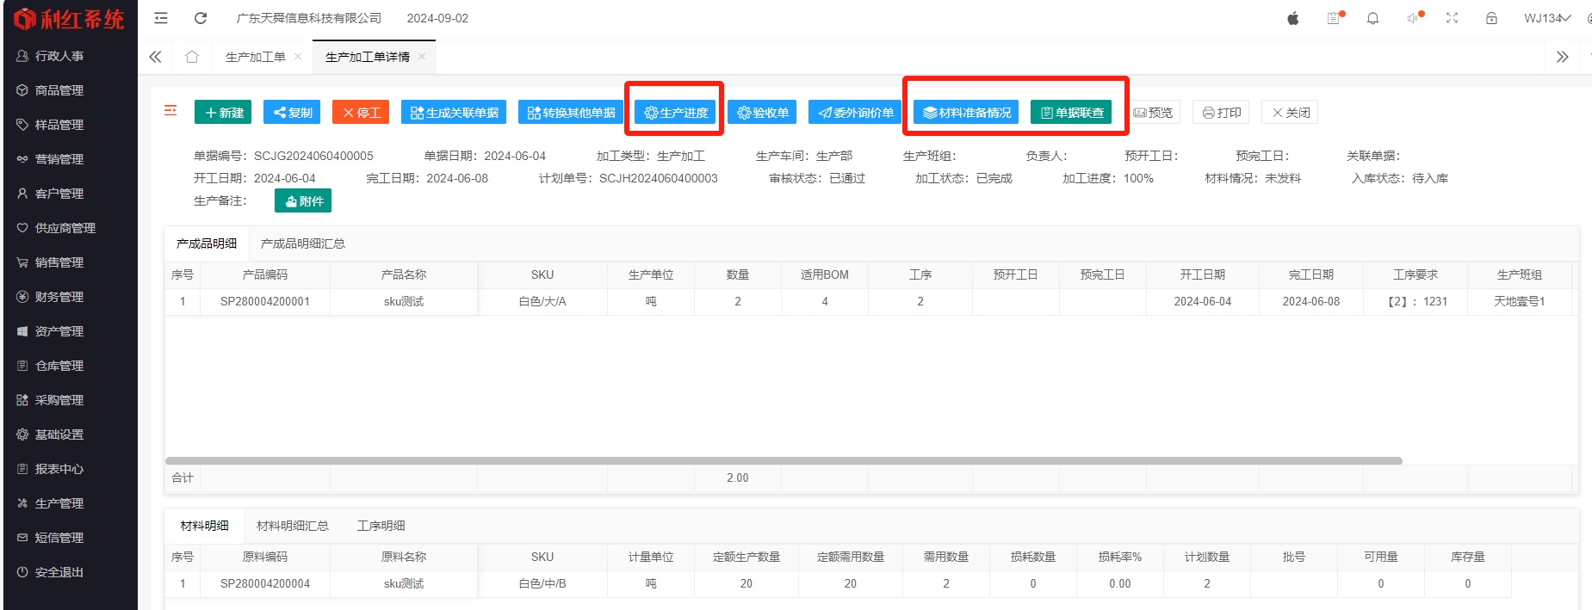Click the 停工 button
1592x610 pixels.
pos(361,113)
